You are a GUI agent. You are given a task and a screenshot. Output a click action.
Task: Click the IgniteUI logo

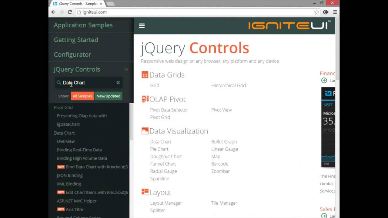289,25
